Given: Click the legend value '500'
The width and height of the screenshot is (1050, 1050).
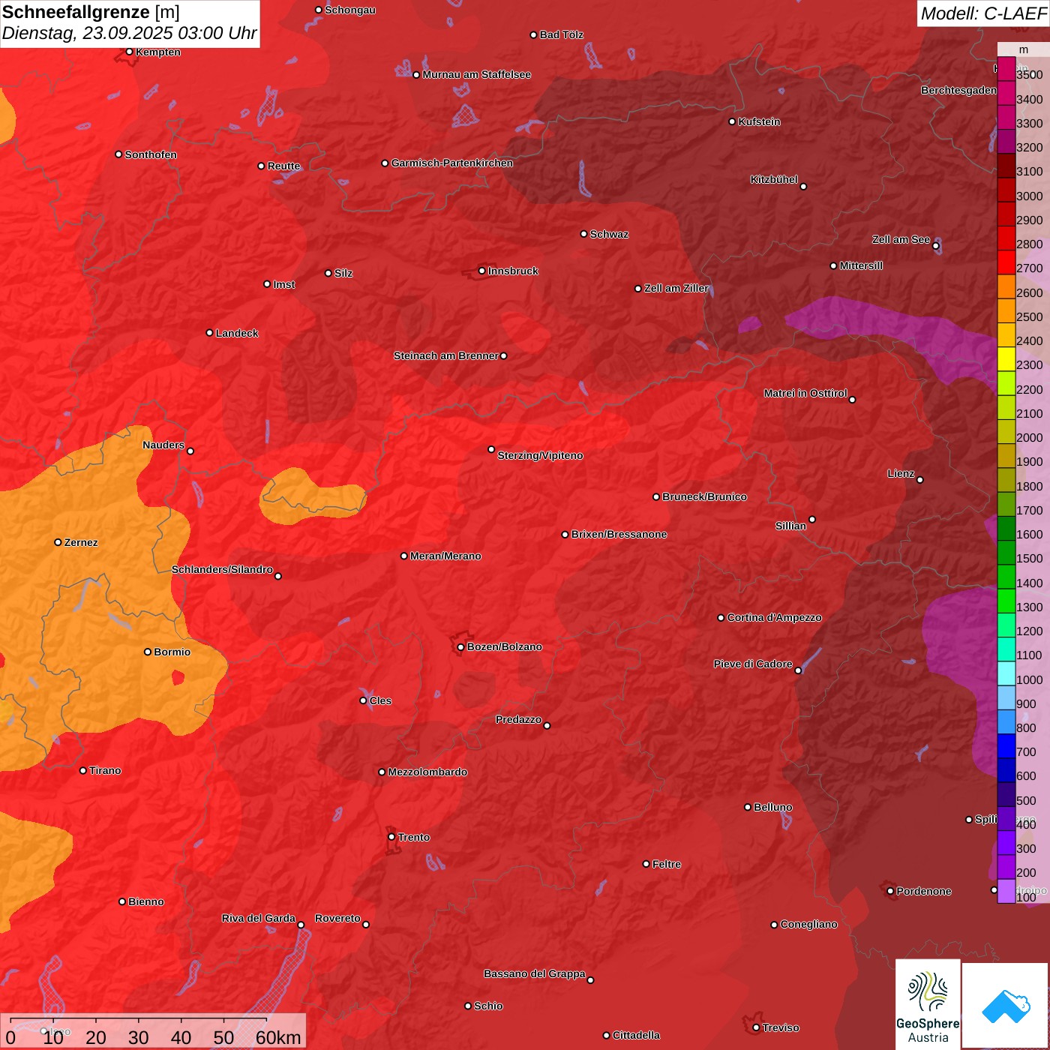Looking at the screenshot, I should tap(1026, 800).
